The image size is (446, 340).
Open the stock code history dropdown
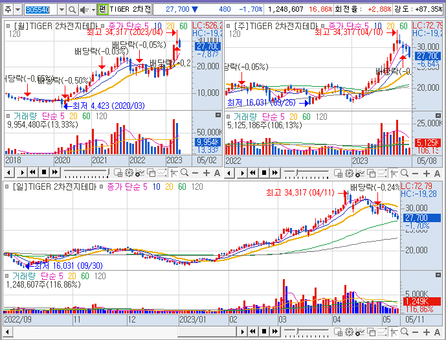coord(61,10)
